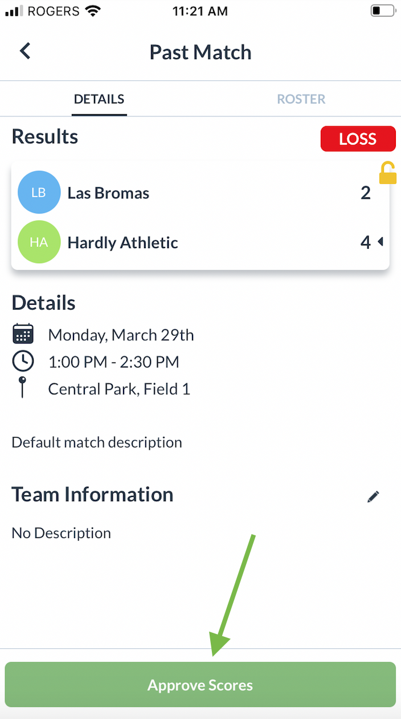
Task: Tap Las Bromas score of 2
Action: 365,193
